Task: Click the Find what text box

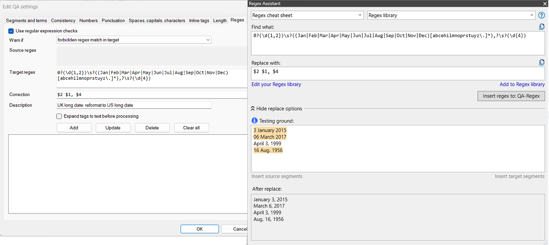Action: tap(398, 43)
